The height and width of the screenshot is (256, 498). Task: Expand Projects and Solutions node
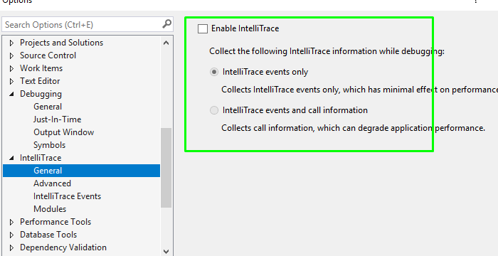[12, 43]
